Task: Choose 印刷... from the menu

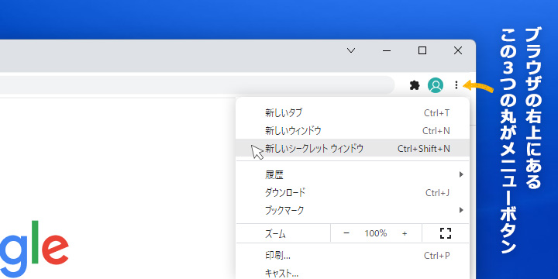Action: (x=353, y=256)
